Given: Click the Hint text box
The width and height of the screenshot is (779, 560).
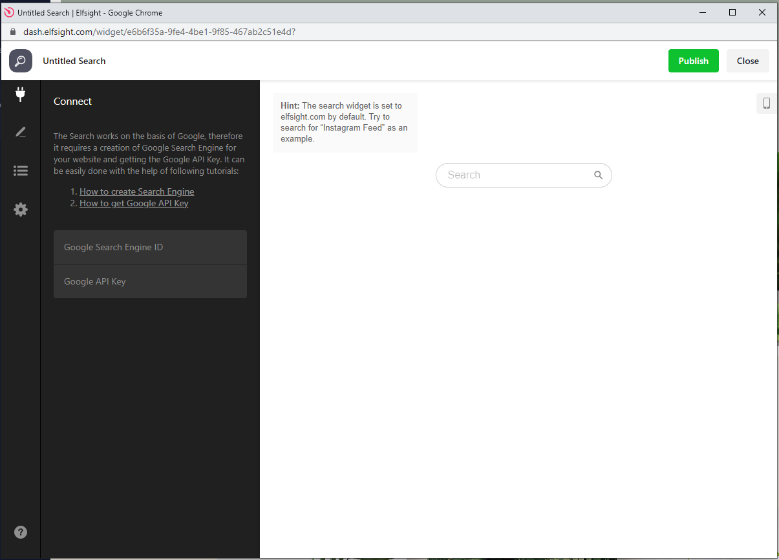Looking at the screenshot, I should 345,122.
